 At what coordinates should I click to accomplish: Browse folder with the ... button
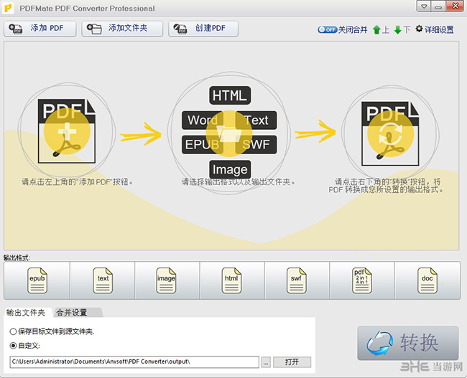coord(266,362)
